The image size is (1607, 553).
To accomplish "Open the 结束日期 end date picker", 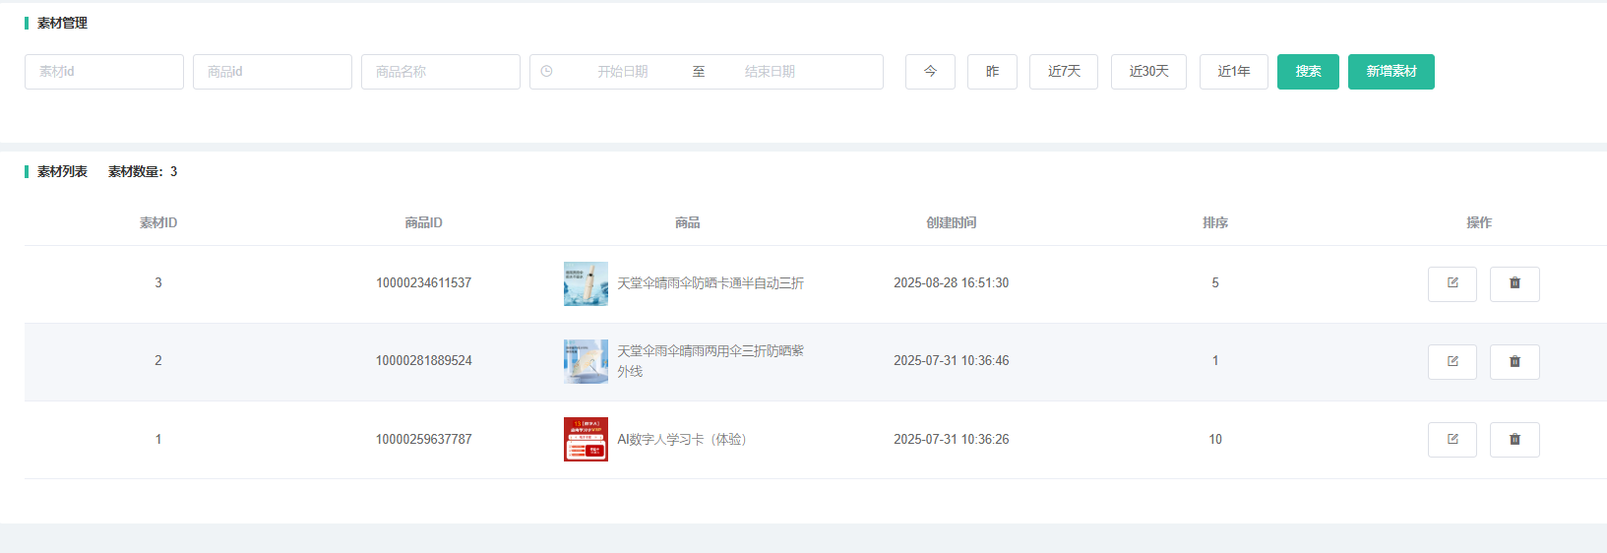I will [770, 72].
